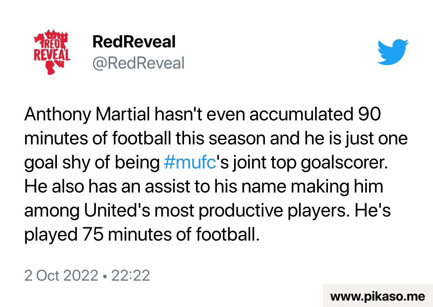Click the blue Twitter bird icon

click(393, 52)
